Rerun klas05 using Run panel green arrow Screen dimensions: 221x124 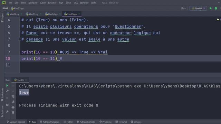coord(7,85)
